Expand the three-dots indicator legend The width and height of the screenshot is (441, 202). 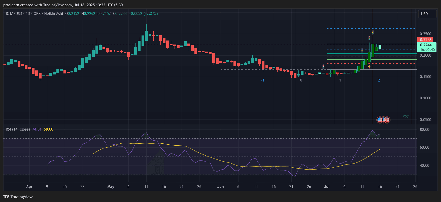pyautogui.click(x=8, y=20)
